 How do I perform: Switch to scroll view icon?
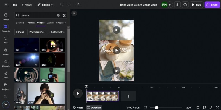pyautogui.click(x=198, y=108)
